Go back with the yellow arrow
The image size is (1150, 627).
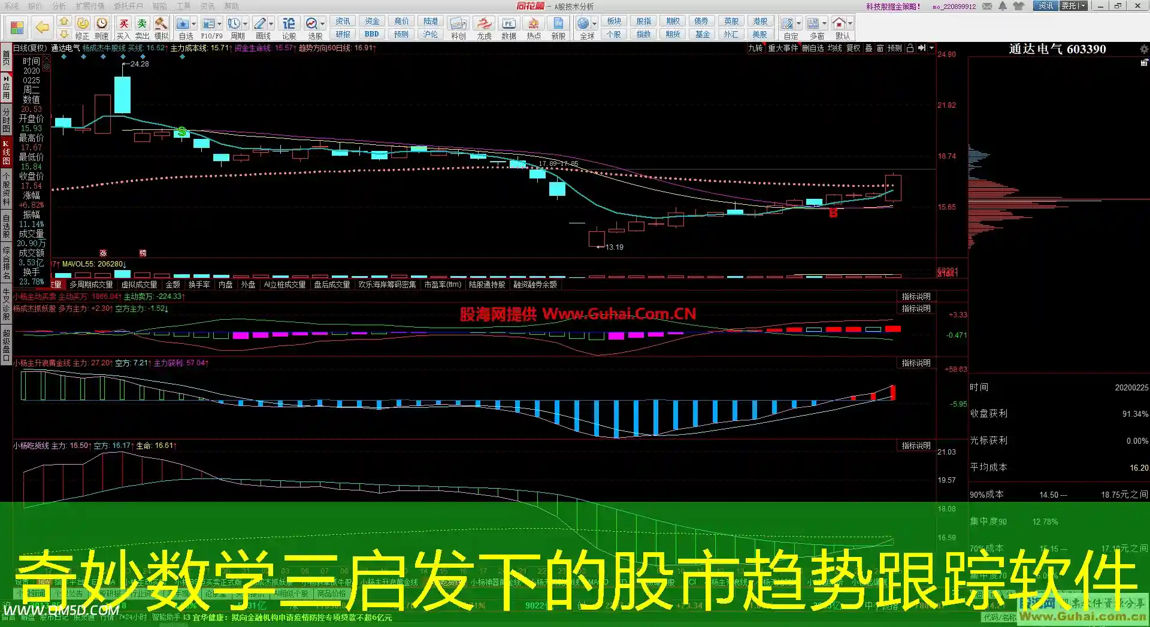41,28
